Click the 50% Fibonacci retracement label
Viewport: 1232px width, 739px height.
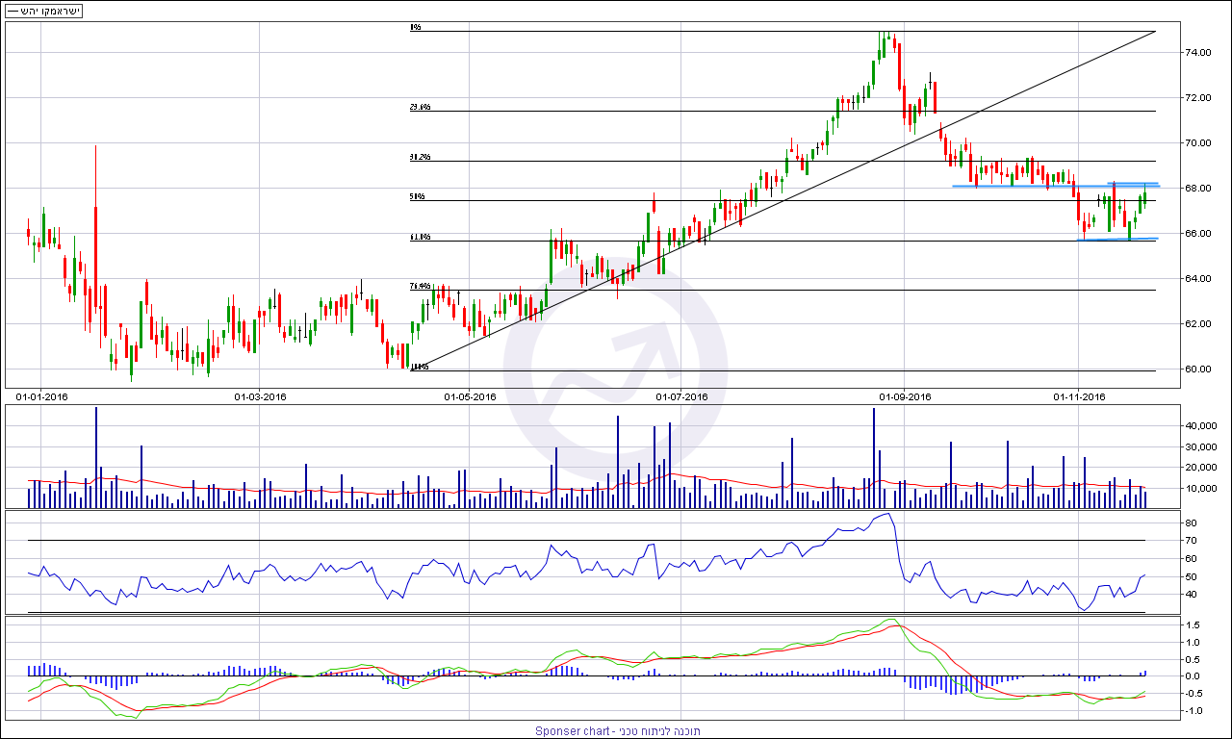point(417,196)
